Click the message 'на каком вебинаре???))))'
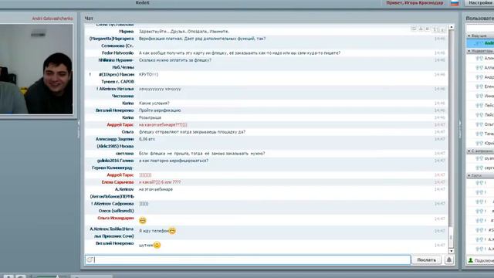 click(x=163, y=125)
